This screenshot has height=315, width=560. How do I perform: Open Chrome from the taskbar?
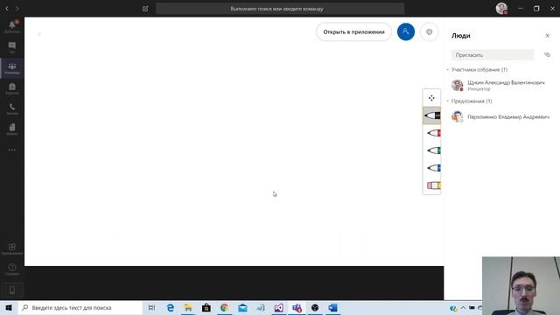tap(224, 307)
